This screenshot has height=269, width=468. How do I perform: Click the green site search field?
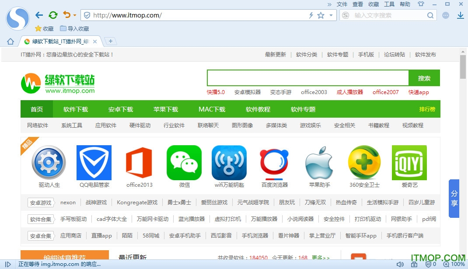pyautogui.click(x=308, y=78)
